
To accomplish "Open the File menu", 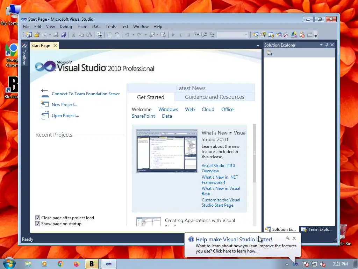I will point(26,27).
